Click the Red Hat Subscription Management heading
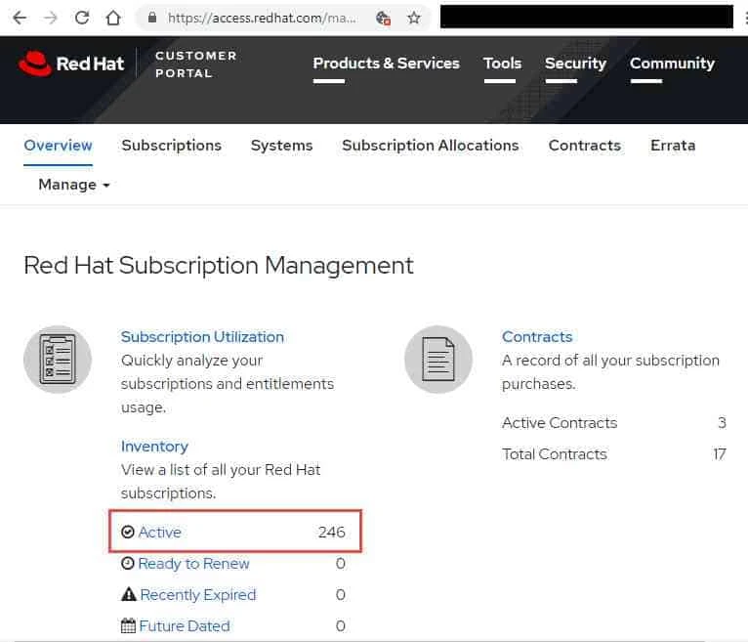 tap(219, 266)
